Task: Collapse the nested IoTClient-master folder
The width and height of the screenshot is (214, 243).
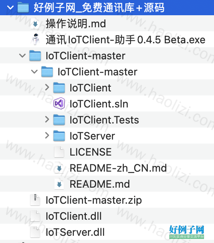Action: click(x=34, y=72)
